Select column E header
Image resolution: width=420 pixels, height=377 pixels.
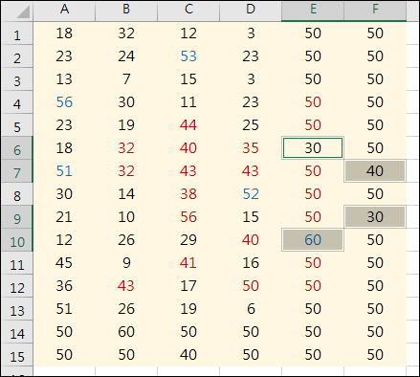click(x=313, y=11)
